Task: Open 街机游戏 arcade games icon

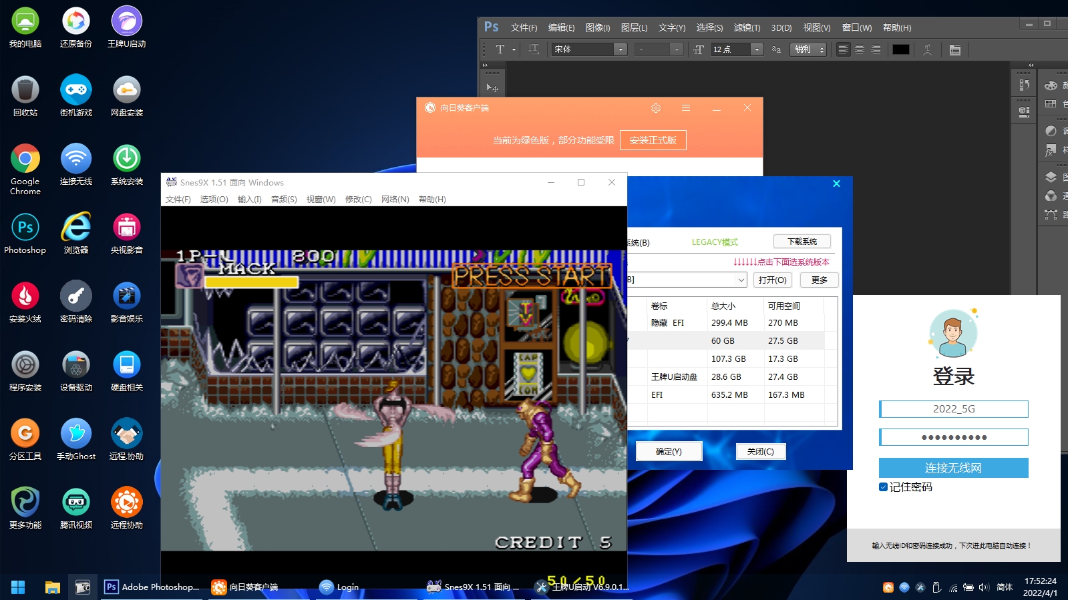Action: [75, 96]
